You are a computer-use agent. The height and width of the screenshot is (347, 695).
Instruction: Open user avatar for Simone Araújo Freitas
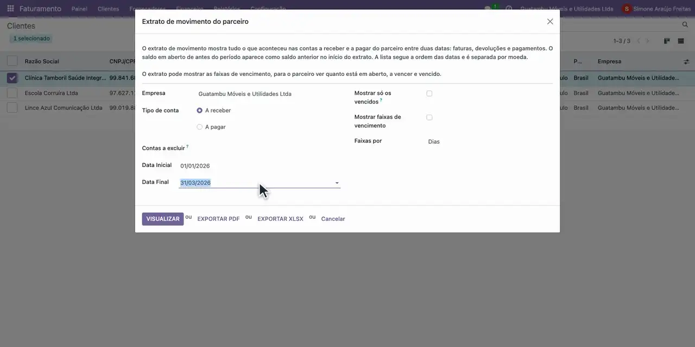627,9
